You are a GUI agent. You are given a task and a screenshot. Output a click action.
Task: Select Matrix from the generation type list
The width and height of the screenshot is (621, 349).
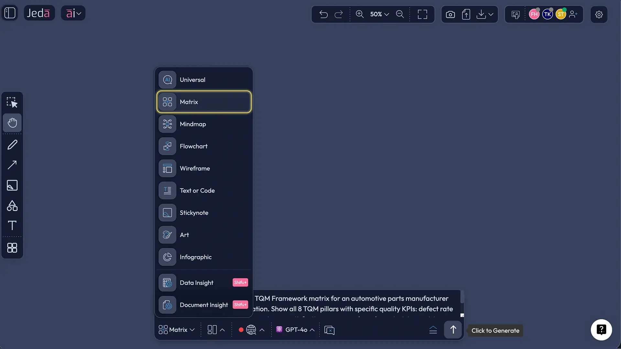click(x=204, y=102)
